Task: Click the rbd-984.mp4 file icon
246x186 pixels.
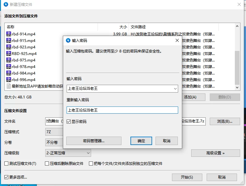Action: tap(9, 73)
